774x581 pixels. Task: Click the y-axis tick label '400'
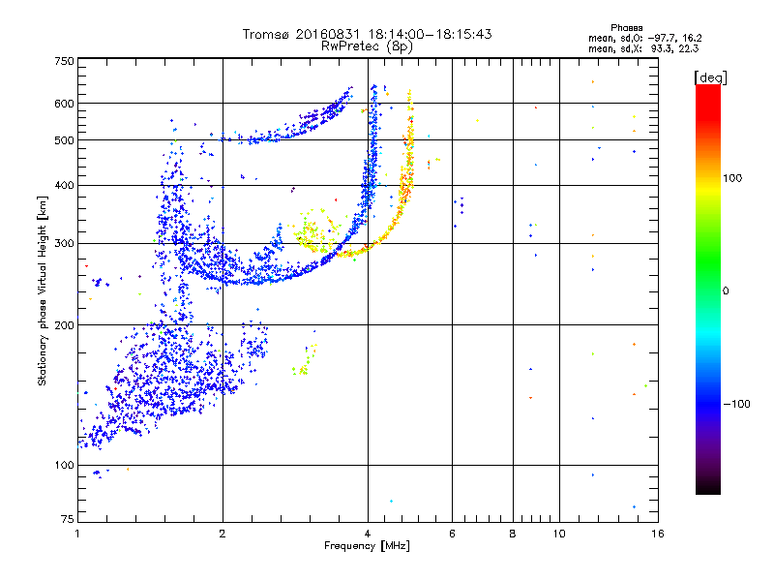coord(64,186)
